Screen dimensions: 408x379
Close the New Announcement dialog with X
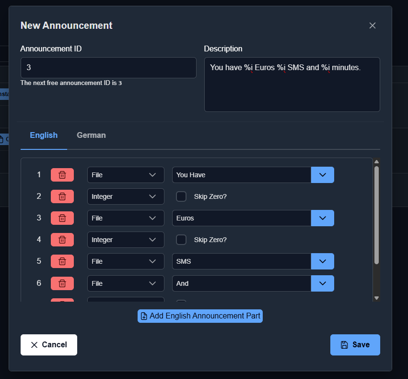pyautogui.click(x=372, y=25)
